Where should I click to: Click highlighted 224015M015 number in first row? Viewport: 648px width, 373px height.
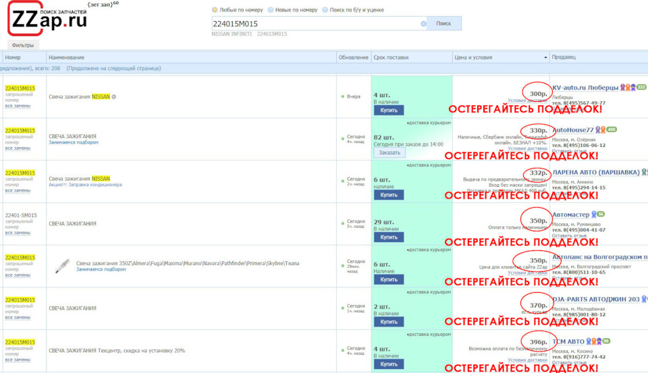point(20,88)
